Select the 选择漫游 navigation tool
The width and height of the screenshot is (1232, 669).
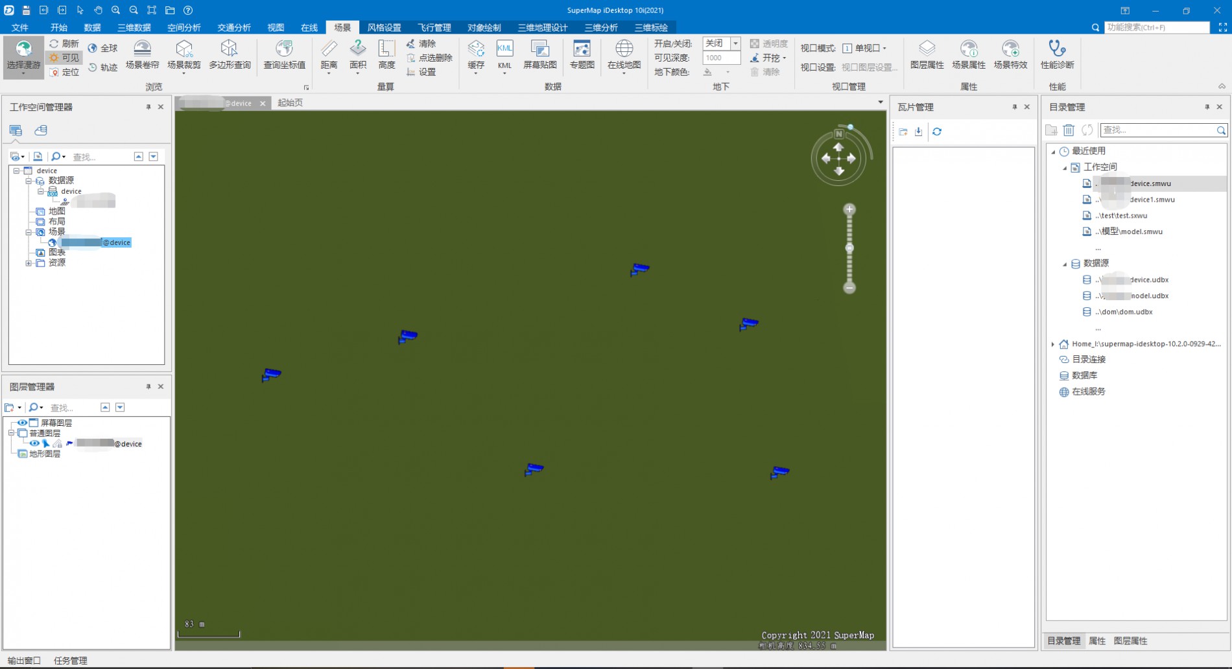pyautogui.click(x=23, y=56)
